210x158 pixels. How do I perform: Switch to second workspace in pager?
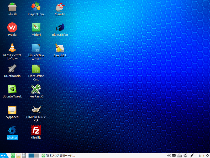37,156
